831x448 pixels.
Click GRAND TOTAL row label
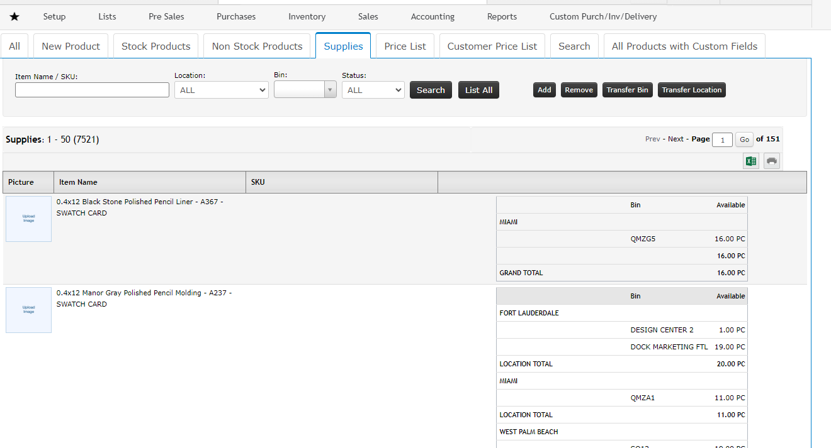pyautogui.click(x=521, y=273)
